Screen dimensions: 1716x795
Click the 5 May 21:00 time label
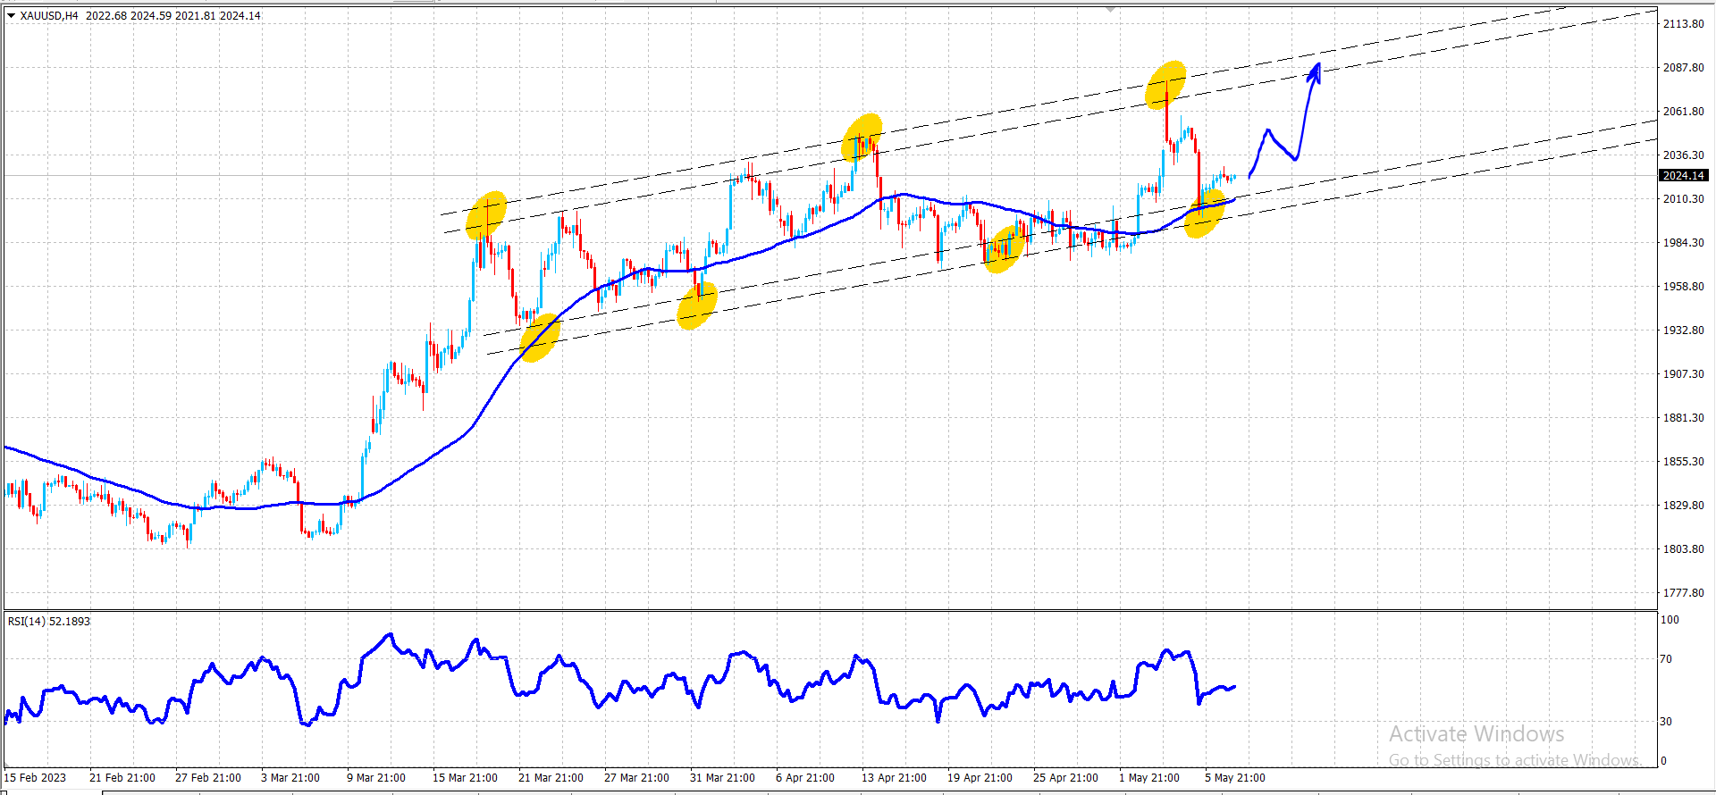(1235, 778)
